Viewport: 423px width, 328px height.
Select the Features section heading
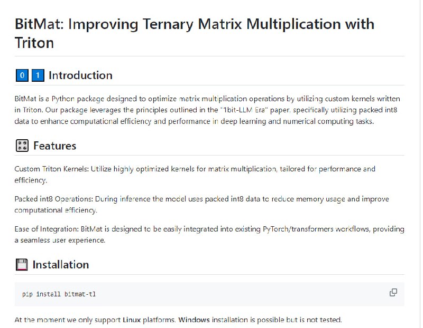(x=54, y=146)
